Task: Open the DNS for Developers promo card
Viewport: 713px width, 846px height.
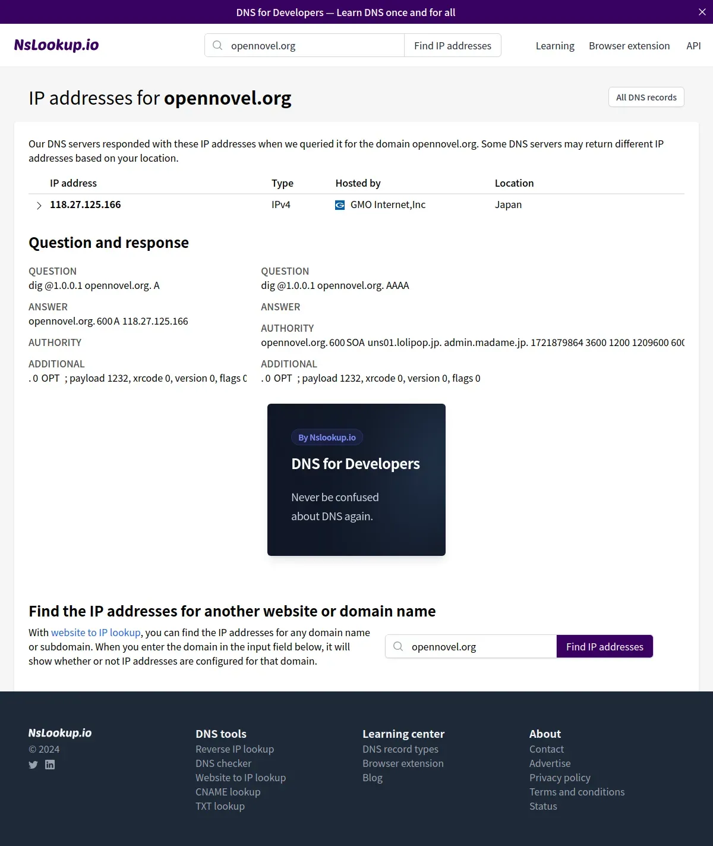Action: point(356,480)
